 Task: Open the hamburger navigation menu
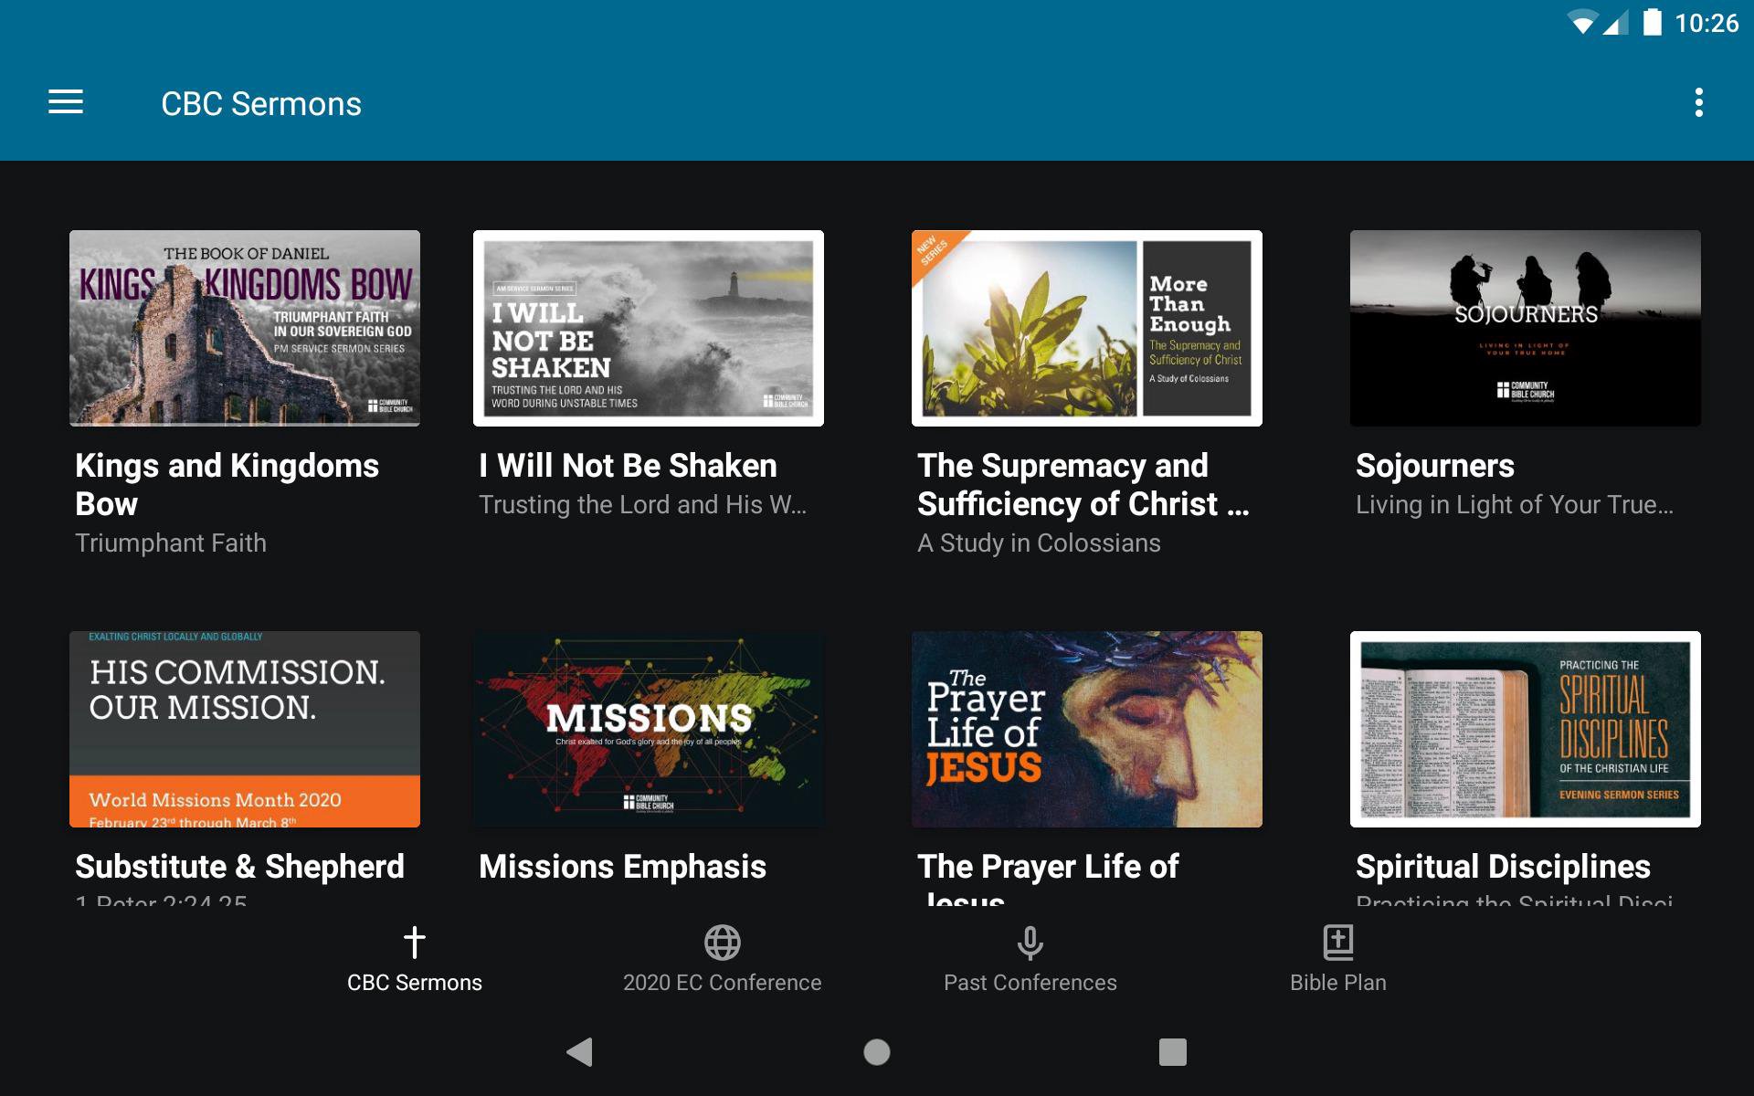pos(66,102)
